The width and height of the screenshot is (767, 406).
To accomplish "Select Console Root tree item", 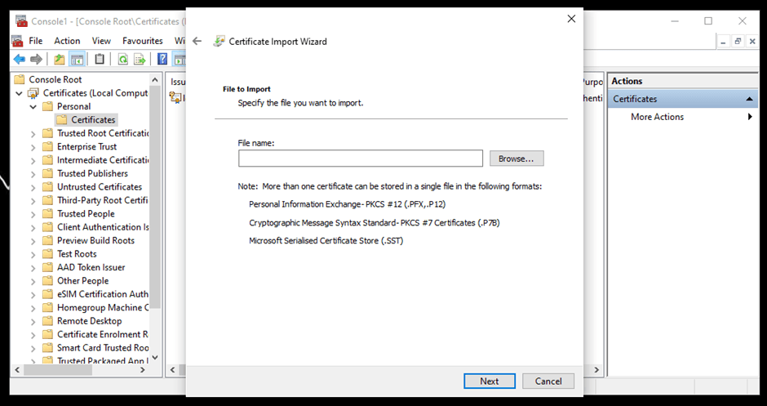I will coord(55,79).
